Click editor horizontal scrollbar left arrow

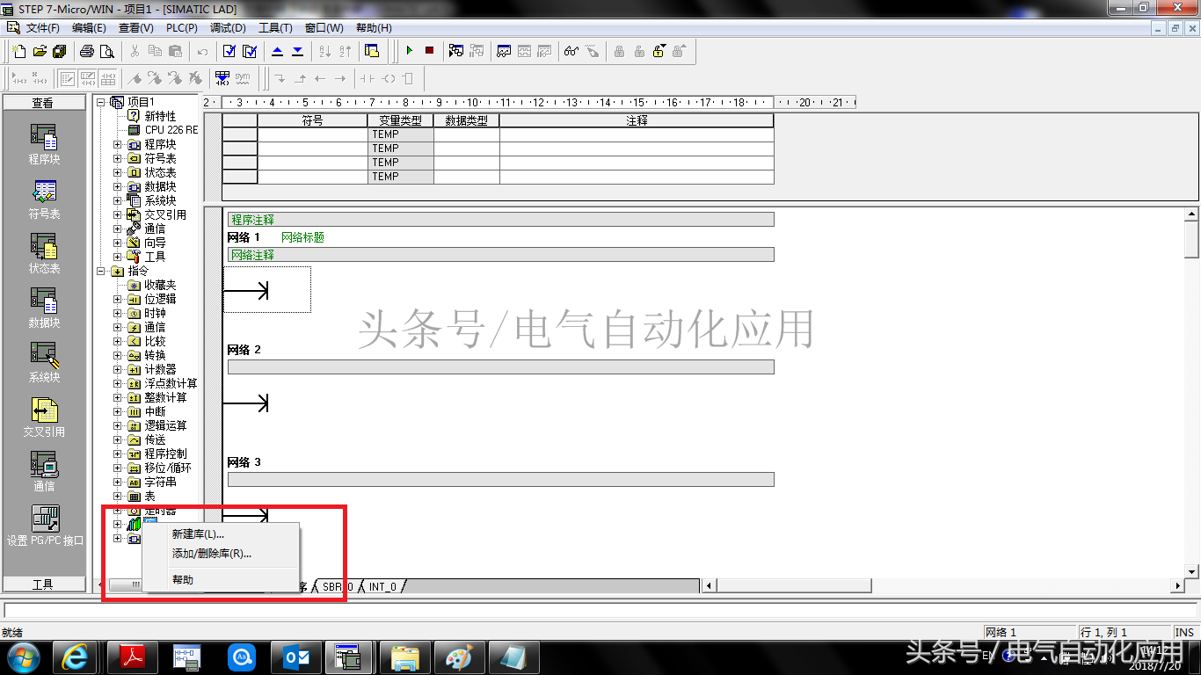(710, 586)
